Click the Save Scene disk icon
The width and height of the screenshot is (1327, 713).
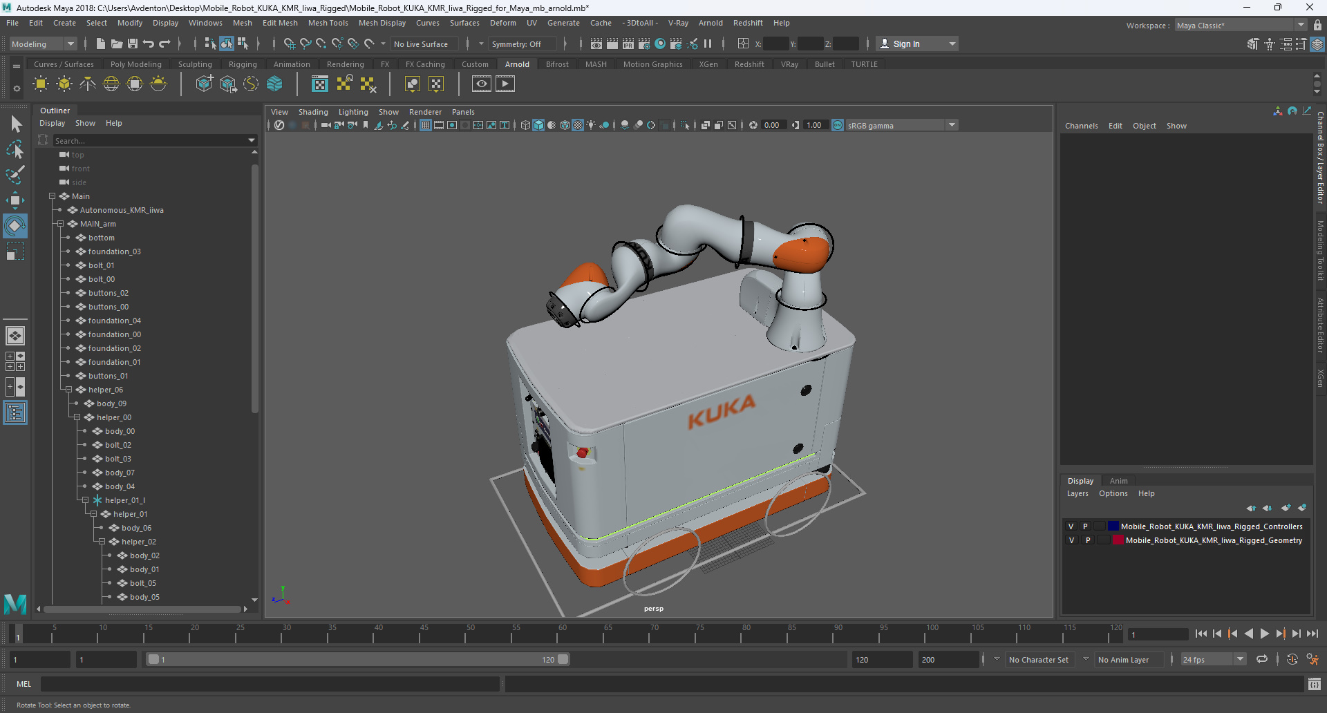point(133,44)
